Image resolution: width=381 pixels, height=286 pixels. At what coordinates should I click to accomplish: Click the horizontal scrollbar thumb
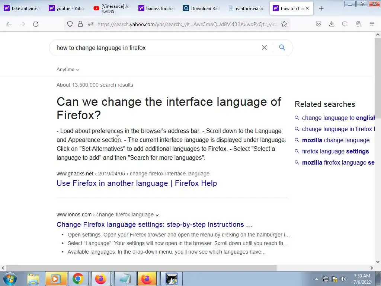coord(141,268)
